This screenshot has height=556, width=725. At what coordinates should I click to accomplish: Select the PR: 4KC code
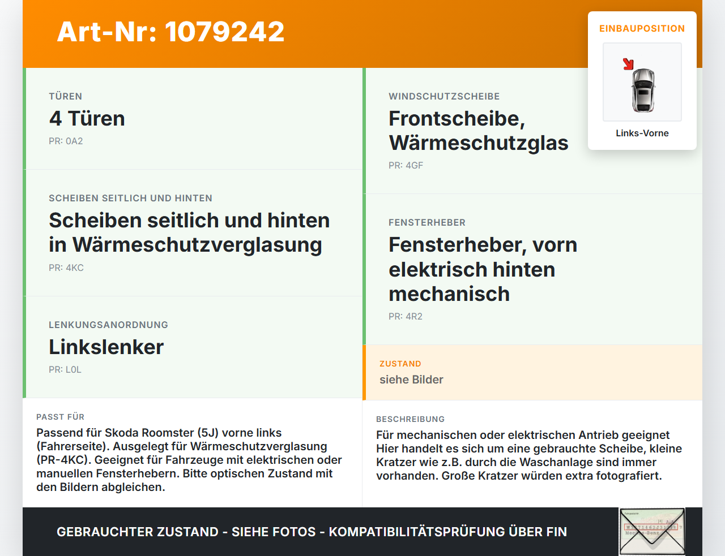(66, 268)
